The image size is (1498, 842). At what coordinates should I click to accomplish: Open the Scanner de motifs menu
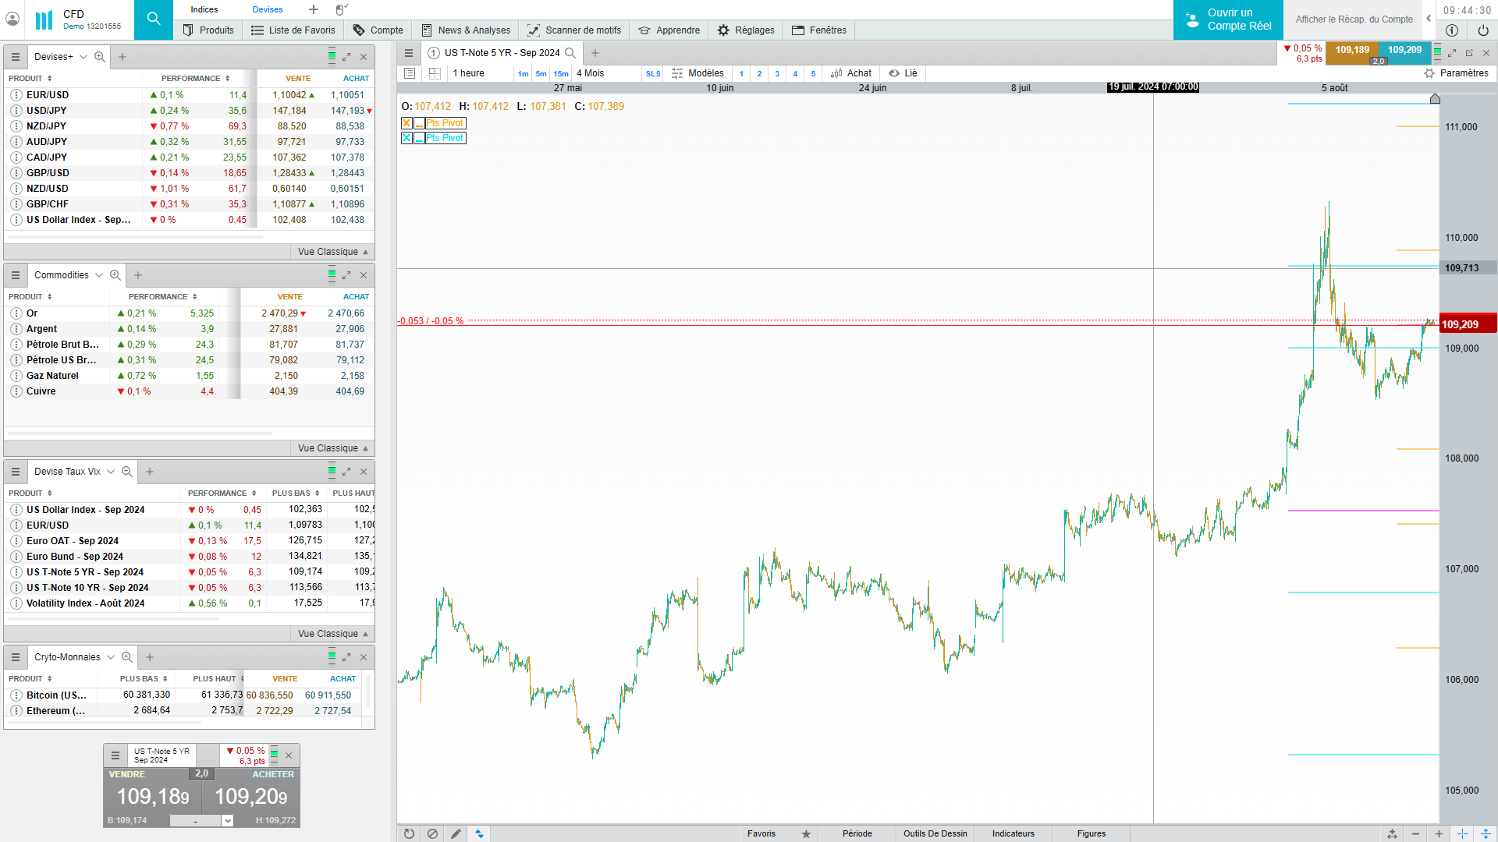[574, 30]
